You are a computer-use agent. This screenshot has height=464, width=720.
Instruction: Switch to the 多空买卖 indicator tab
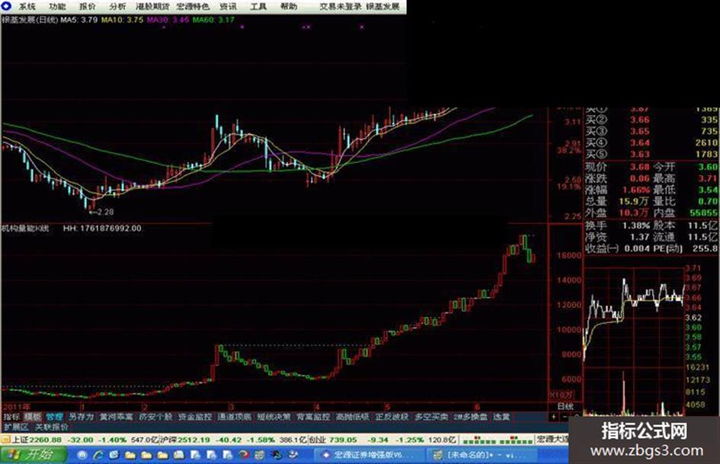[431, 417]
